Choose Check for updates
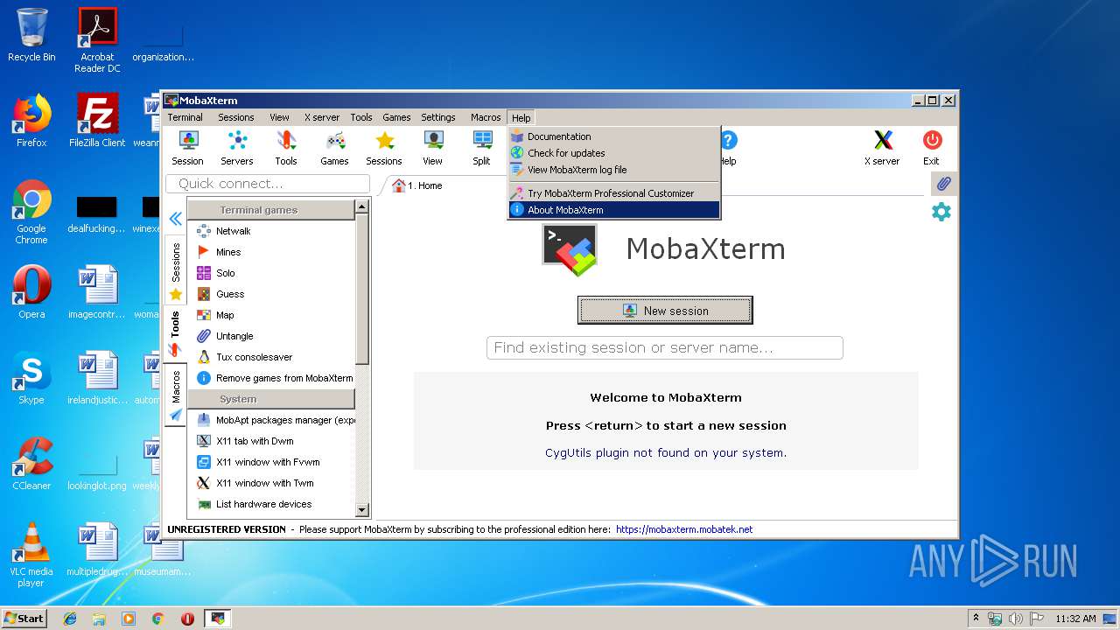 click(x=614, y=153)
